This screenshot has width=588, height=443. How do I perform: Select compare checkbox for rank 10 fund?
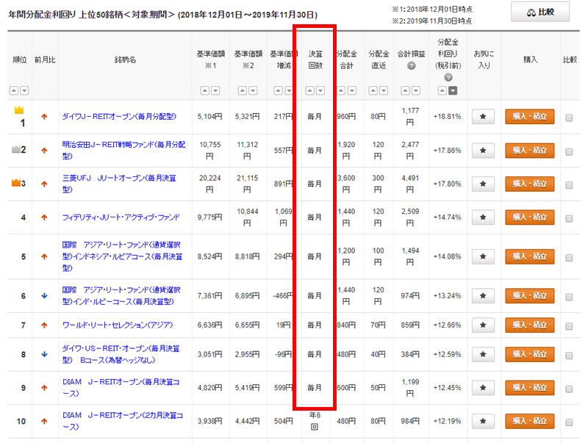pos(569,421)
